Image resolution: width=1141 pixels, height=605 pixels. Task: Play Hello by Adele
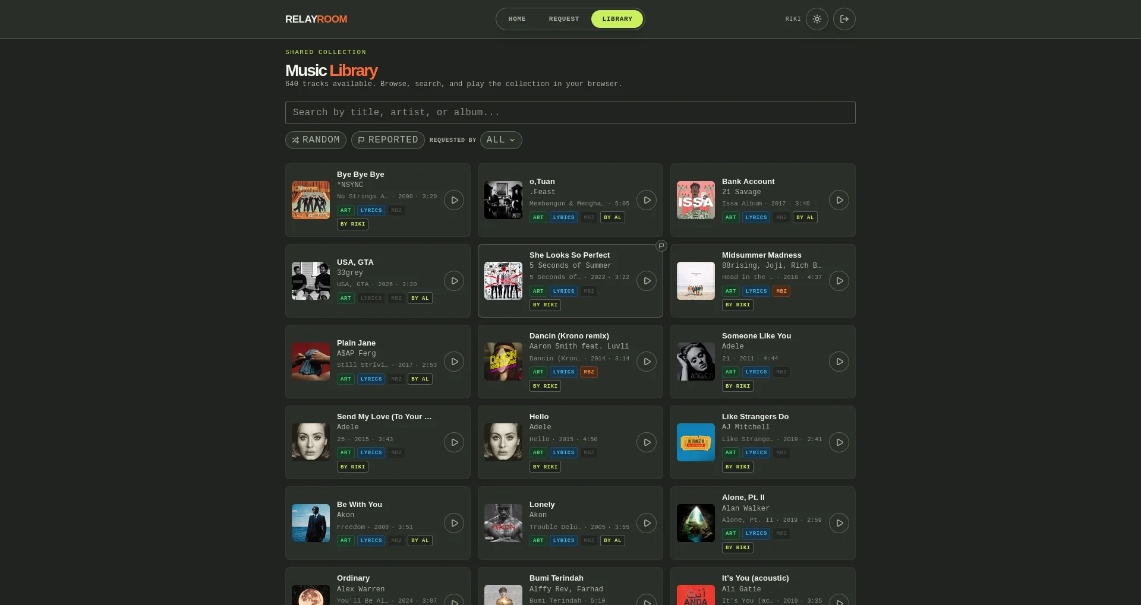click(x=647, y=442)
